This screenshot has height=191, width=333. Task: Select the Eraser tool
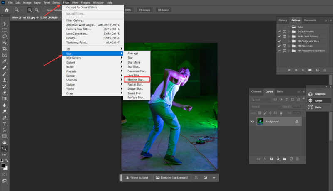pyautogui.click(x=4, y=93)
